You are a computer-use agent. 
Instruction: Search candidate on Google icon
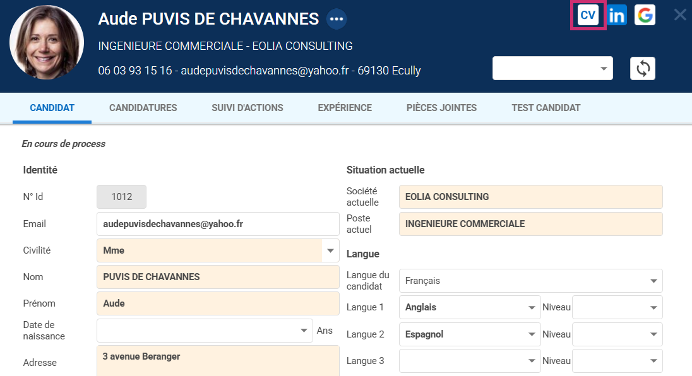pos(645,15)
